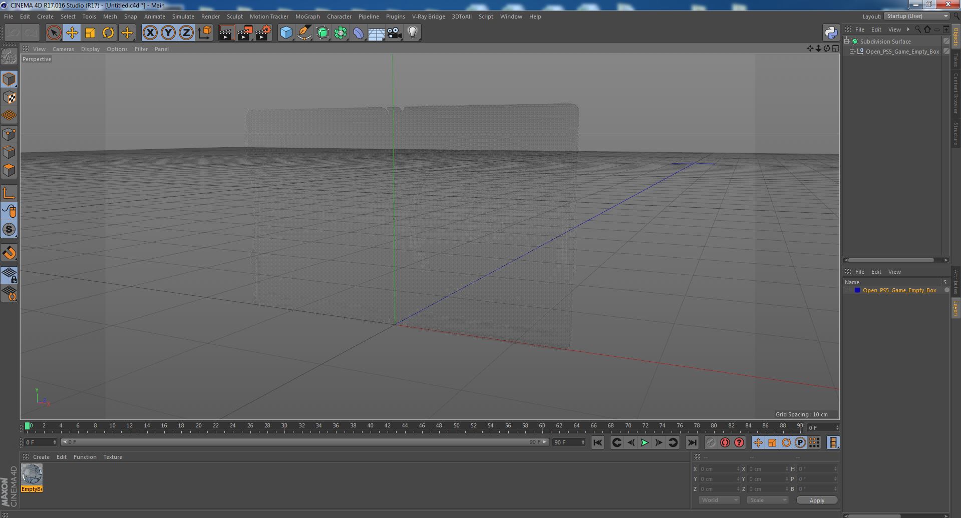Render to Picture Viewer

(245, 33)
